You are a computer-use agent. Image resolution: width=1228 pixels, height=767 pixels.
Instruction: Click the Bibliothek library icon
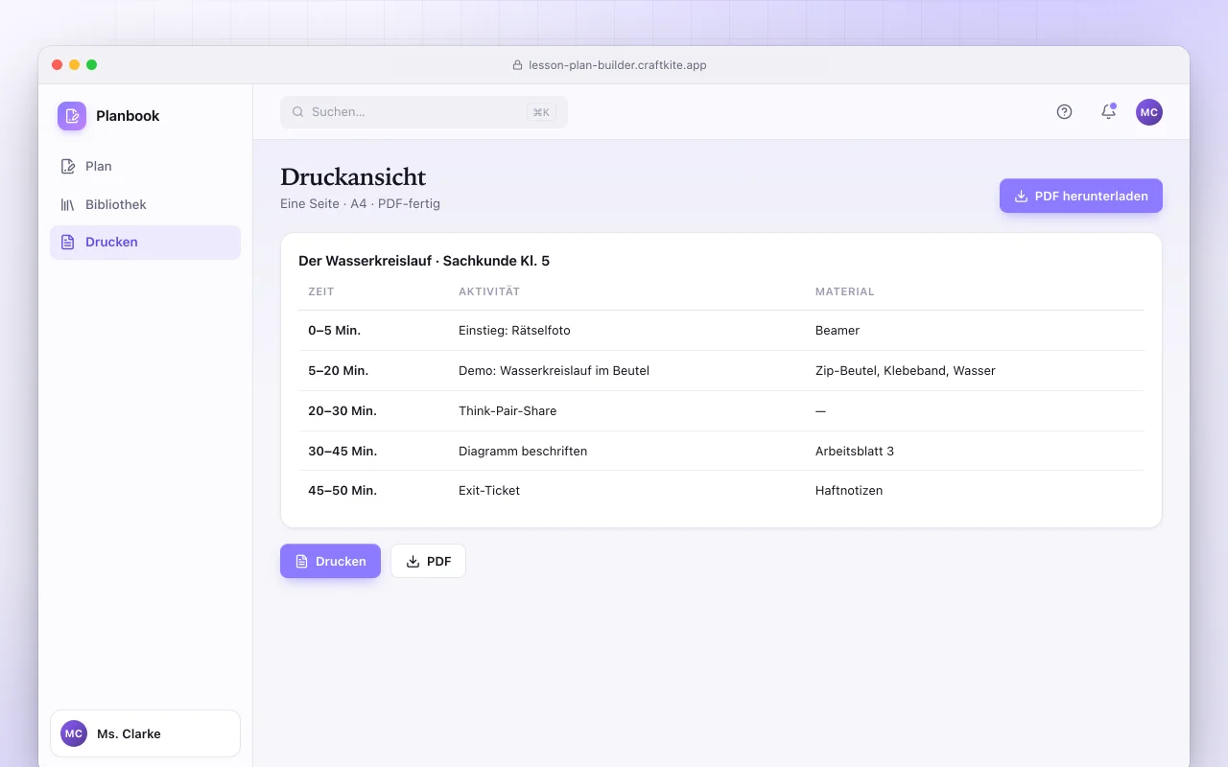pos(68,204)
